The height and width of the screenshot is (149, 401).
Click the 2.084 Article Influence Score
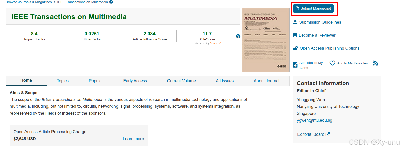click(149, 34)
